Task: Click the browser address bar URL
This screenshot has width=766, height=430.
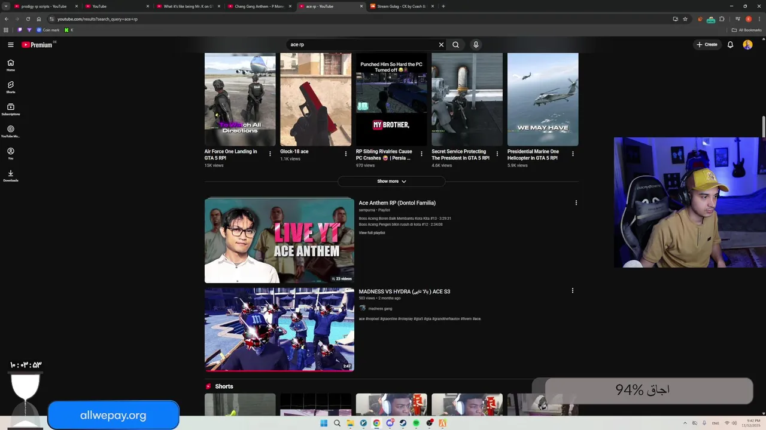Action: click(x=98, y=19)
